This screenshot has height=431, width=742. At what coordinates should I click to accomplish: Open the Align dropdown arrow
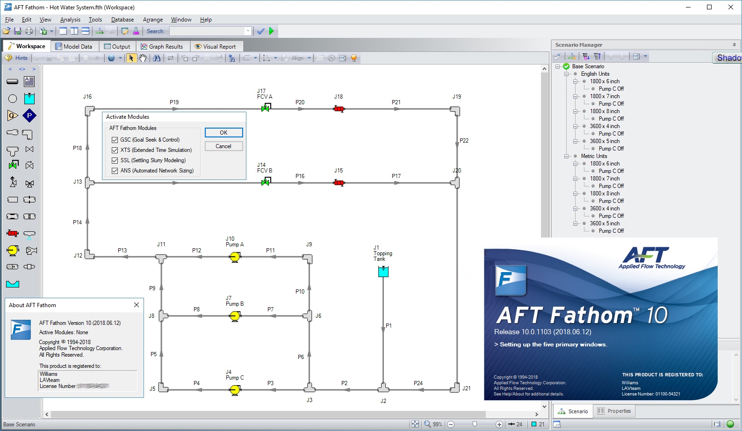pyautogui.click(x=309, y=58)
